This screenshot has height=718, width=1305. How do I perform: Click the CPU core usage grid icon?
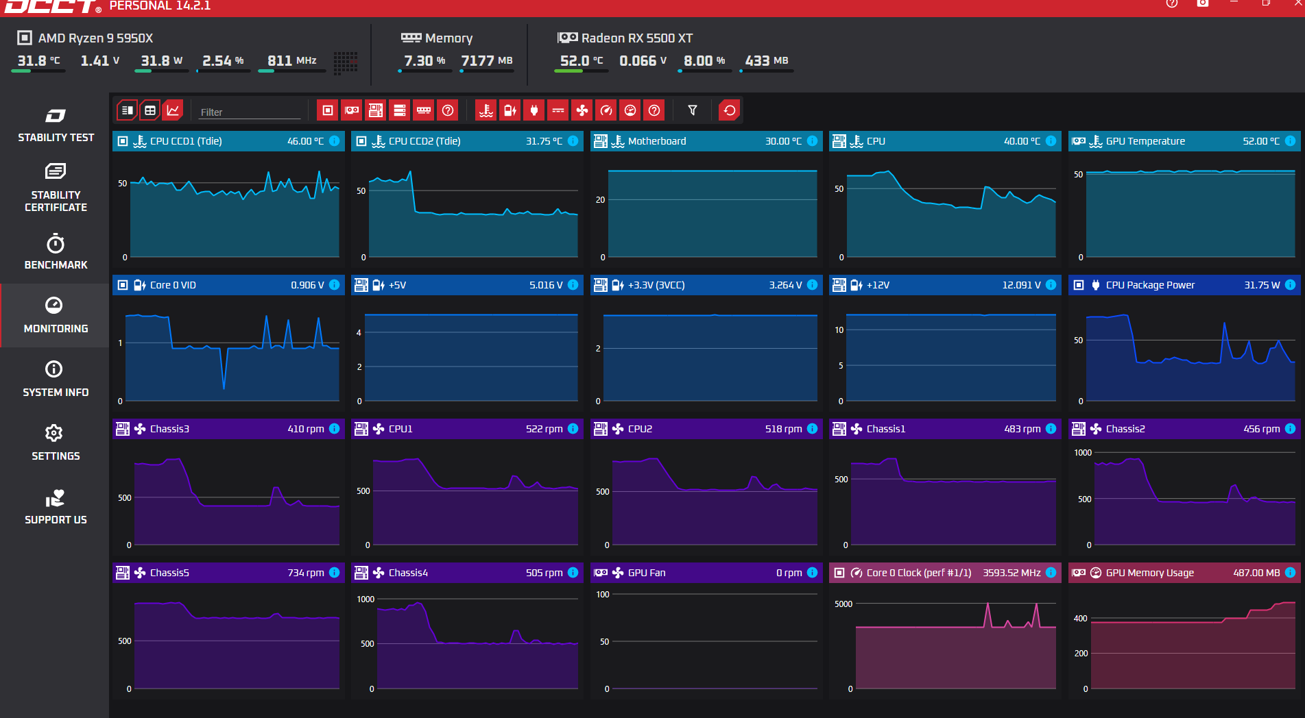pos(346,63)
